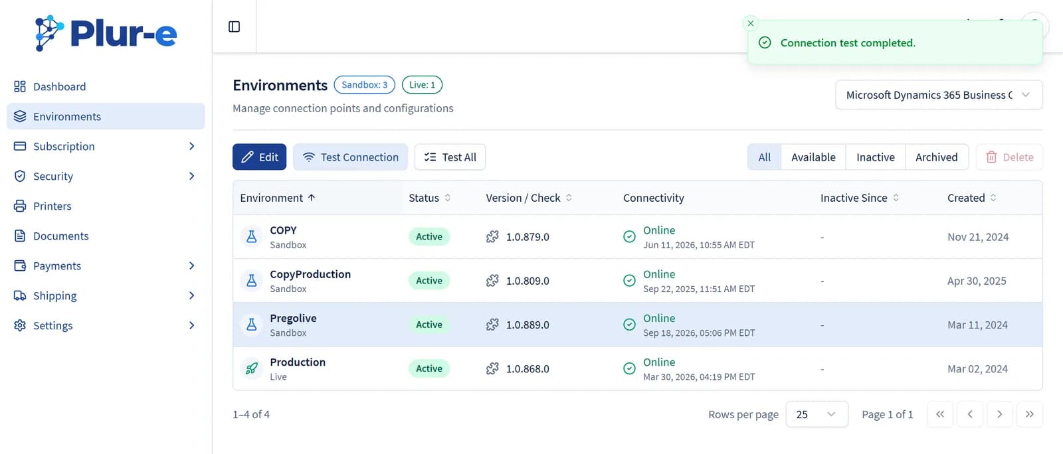Click the Online check icon for Pregolive

tap(629, 325)
